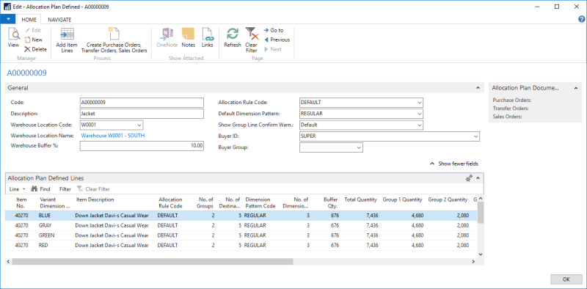The height and width of the screenshot is (289, 587).
Task: Open Buyer ID dropdown
Action: (475, 136)
